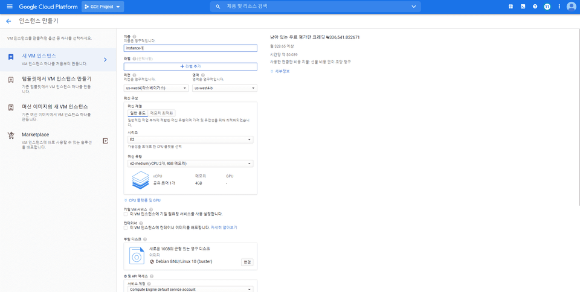Open the hamburger navigation menu

tap(10, 7)
